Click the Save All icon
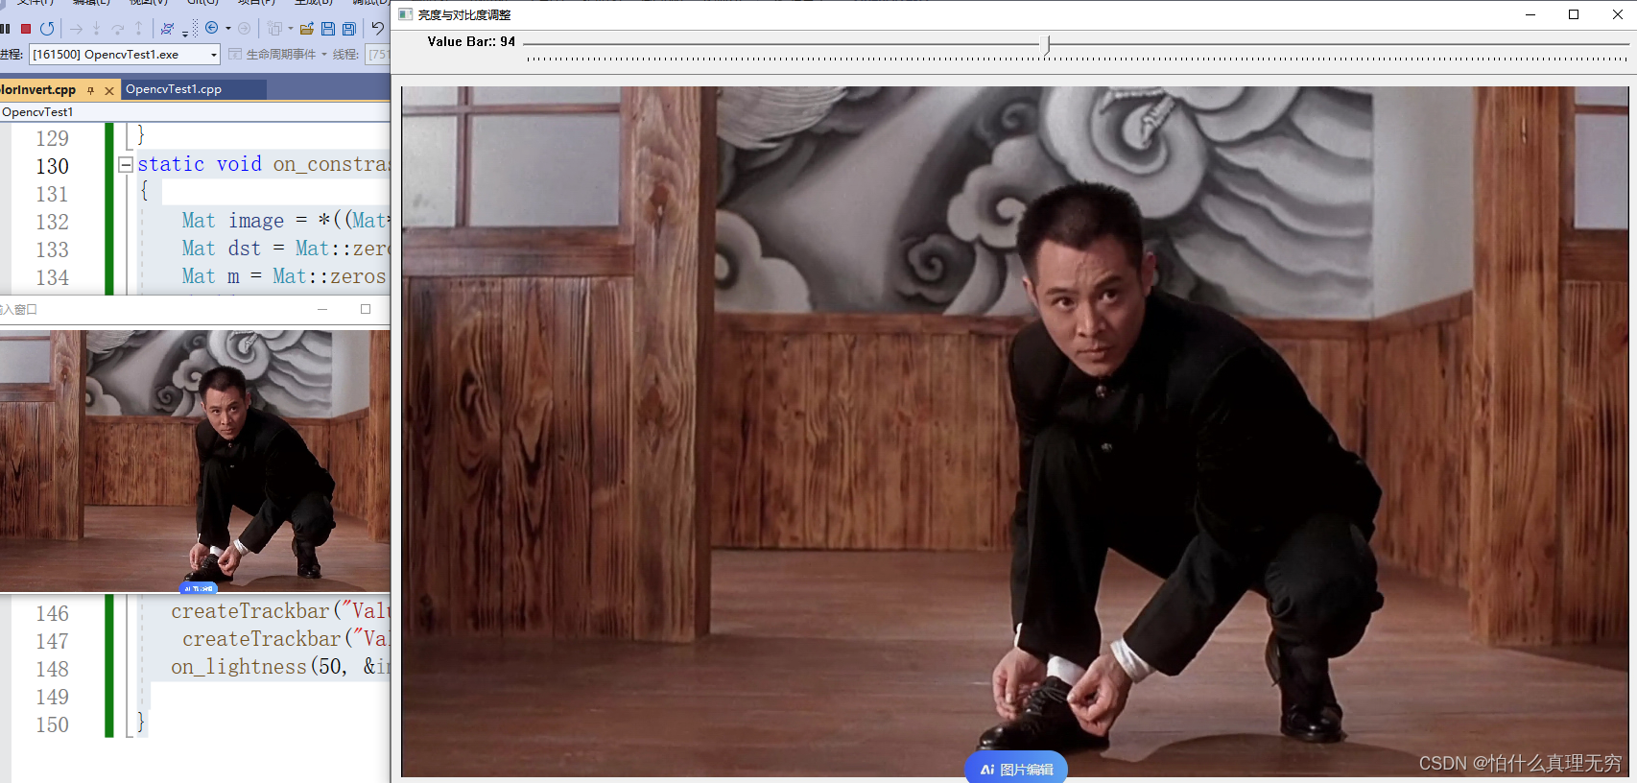Screen dimensions: 1637x783 [x=349, y=29]
